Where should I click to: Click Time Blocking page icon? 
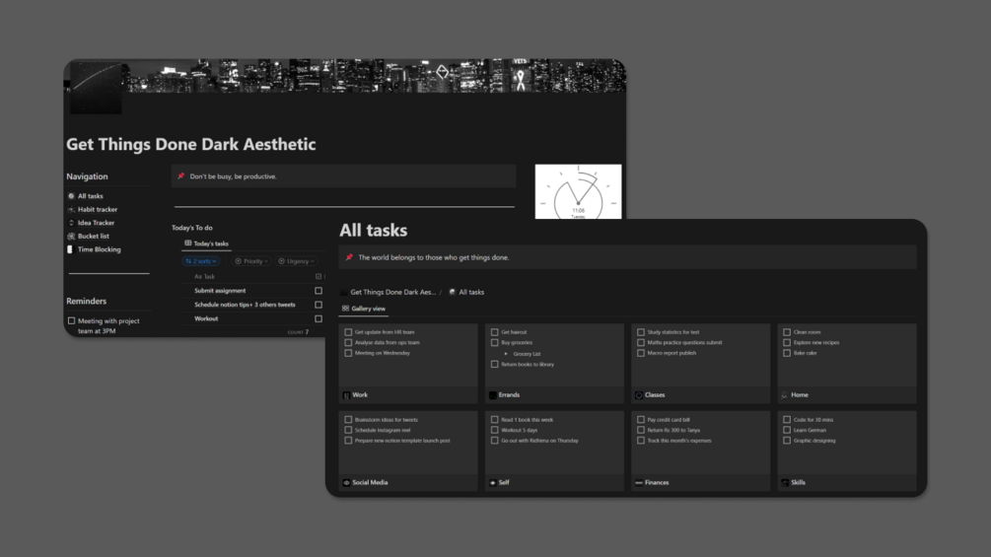point(70,249)
